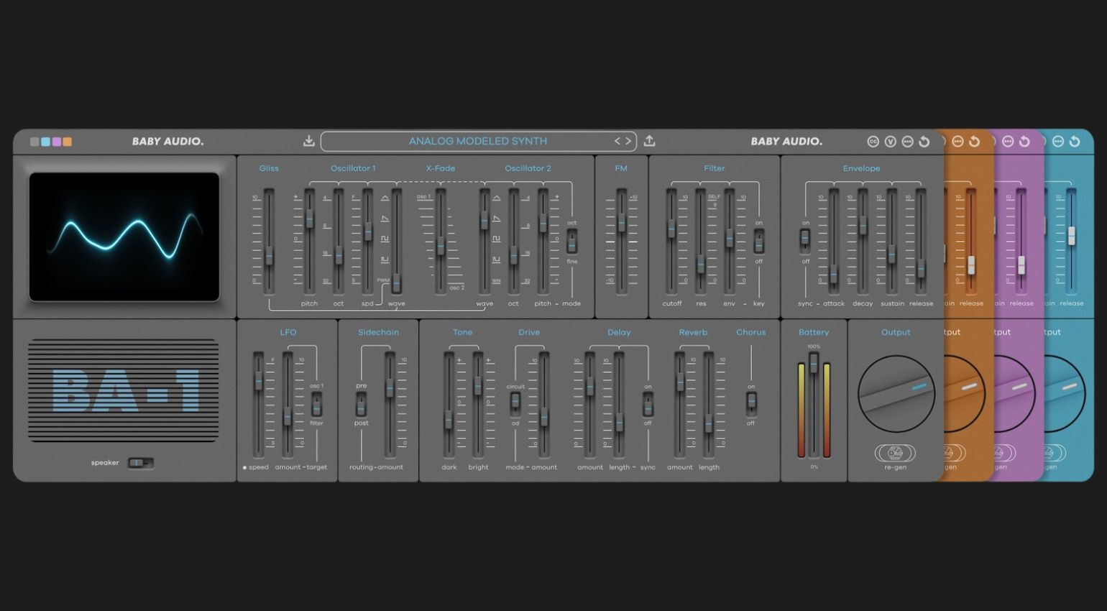The width and height of the screenshot is (1107, 611).
Task: Toggle the Envelope sync on/off switch
Action: click(x=805, y=242)
